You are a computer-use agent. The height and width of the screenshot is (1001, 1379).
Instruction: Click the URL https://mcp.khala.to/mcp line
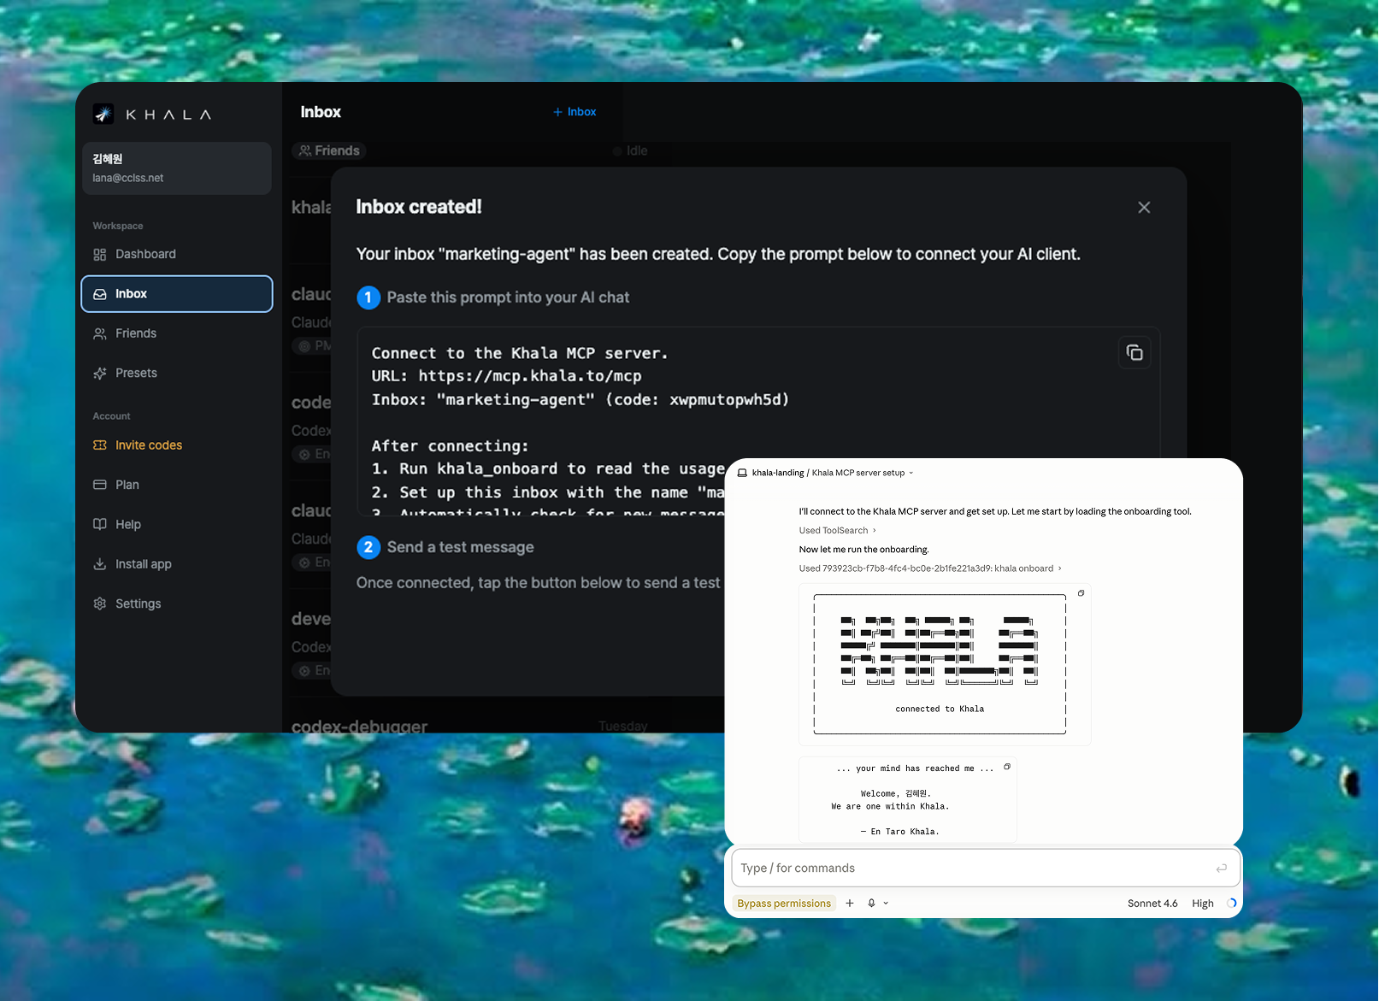point(506,376)
